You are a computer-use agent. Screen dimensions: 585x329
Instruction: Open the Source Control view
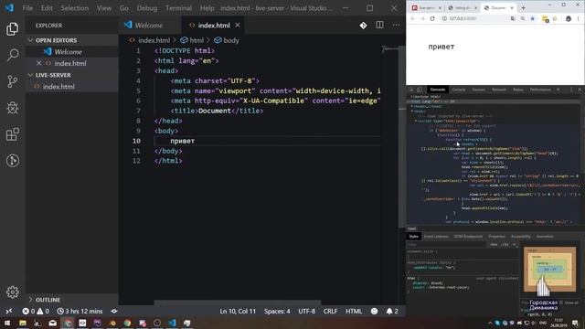[x=12, y=81]
